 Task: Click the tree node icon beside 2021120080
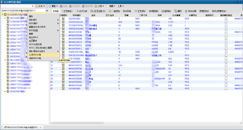pyautogui.click(x=8, y=60)
